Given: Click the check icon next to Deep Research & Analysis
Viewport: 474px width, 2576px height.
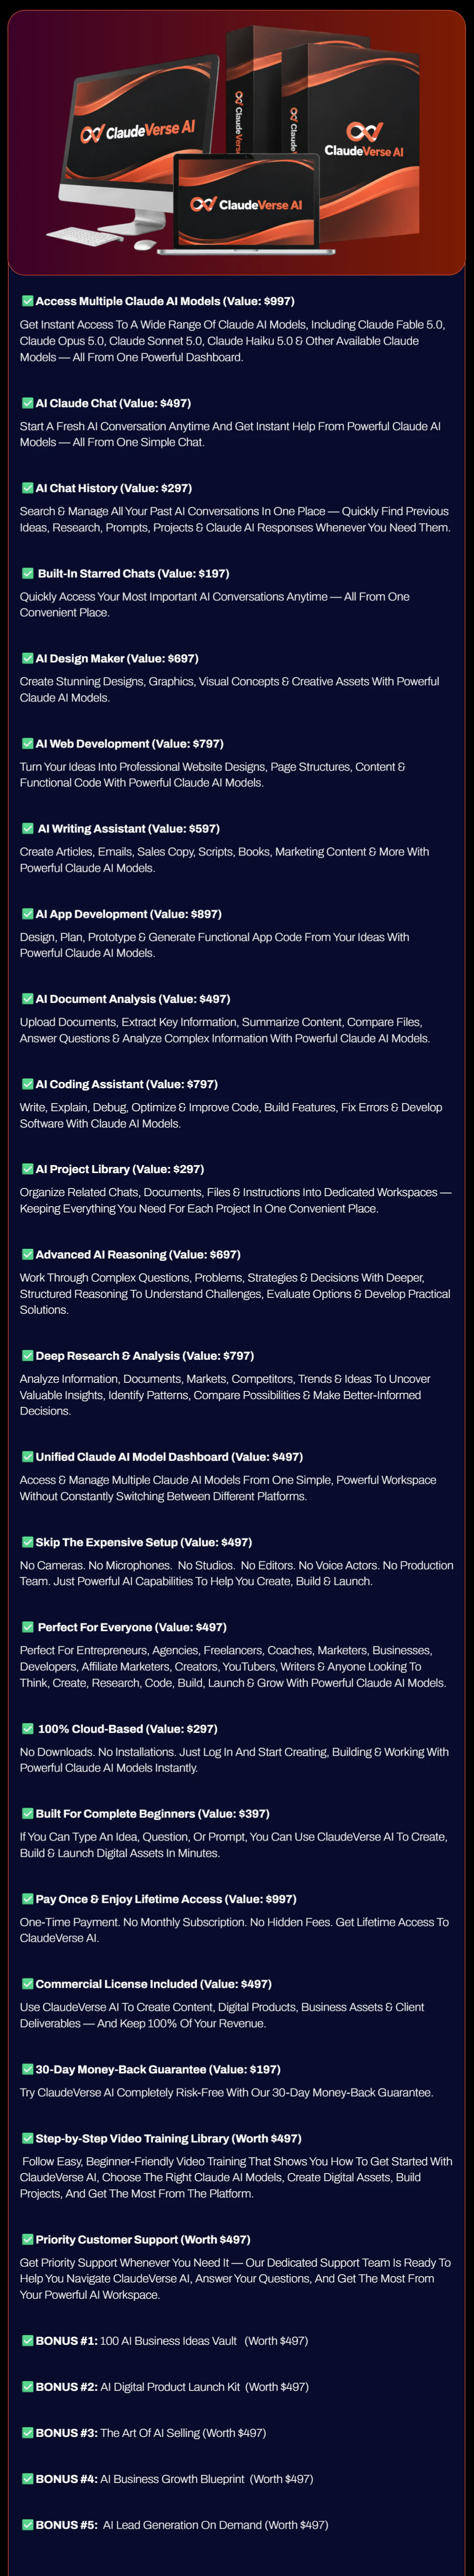Looking at the screenshot, I should [x=28, y=1356].
